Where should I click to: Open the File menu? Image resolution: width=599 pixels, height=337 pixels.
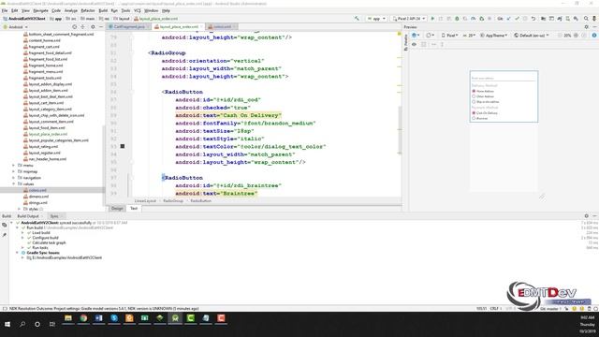(5, 10)
